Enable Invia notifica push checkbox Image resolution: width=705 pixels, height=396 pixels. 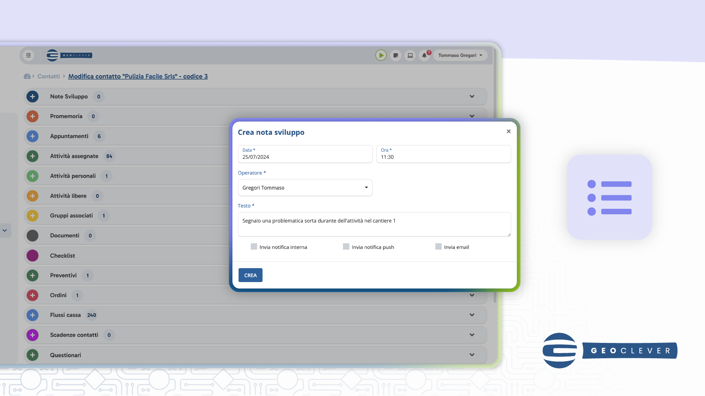point(346,247)
